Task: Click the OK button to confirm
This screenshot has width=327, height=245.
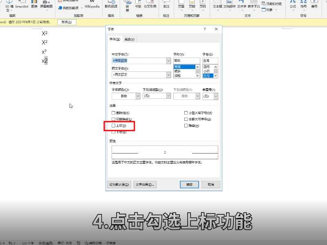Action: 188,184
